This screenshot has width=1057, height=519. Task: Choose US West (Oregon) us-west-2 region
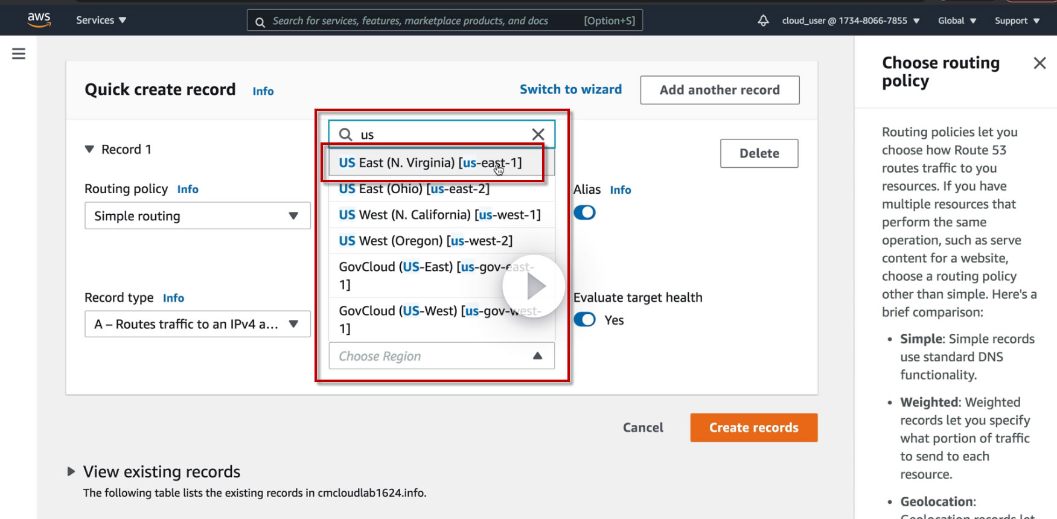426,241
